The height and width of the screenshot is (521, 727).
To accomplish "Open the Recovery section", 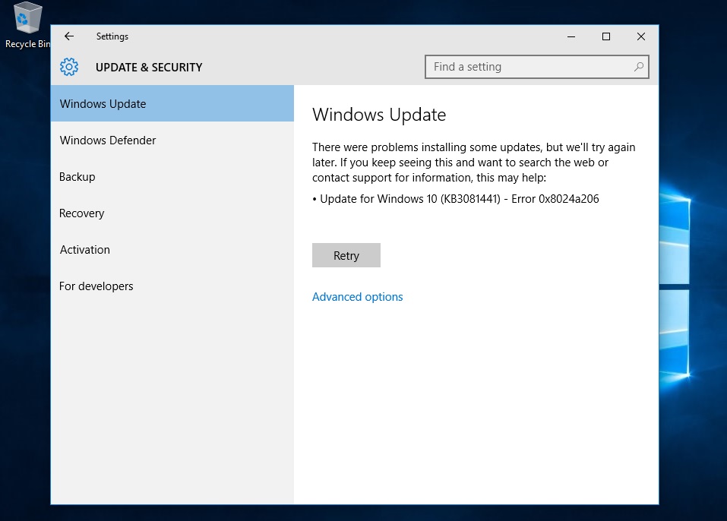I will point(172,213).
